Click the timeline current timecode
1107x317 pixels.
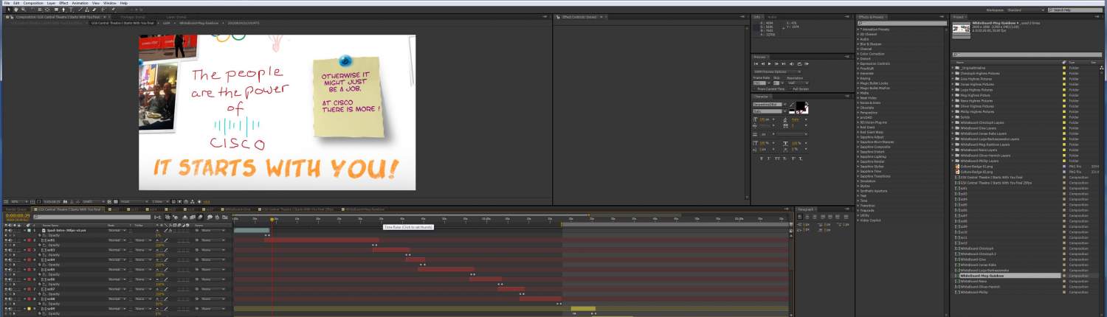click(x=17, y=215)
